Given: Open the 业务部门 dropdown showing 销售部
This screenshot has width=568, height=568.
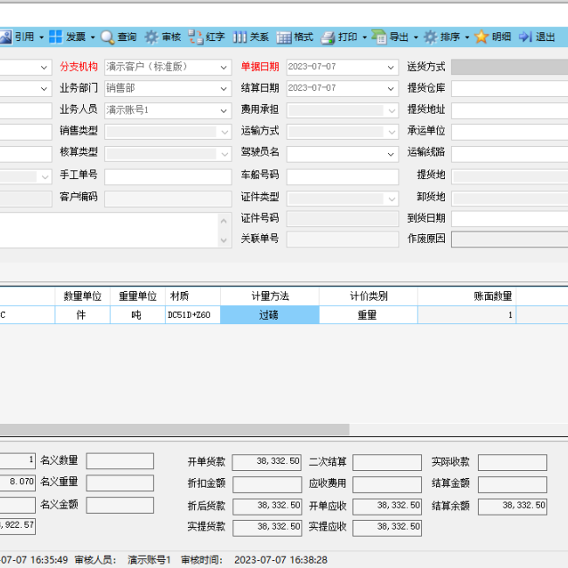Looking at the screenshot, I should coord(224,89).
